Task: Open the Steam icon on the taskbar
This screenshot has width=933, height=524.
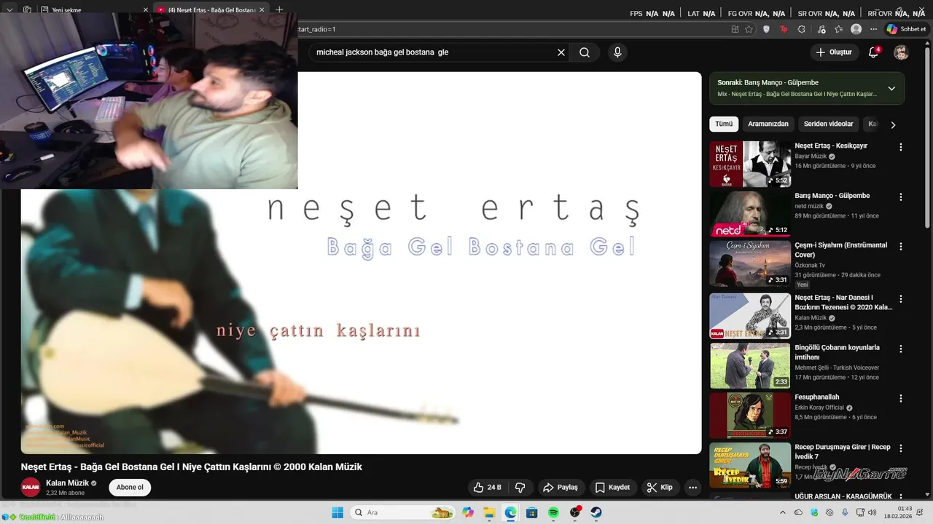Action: (596, 512)
